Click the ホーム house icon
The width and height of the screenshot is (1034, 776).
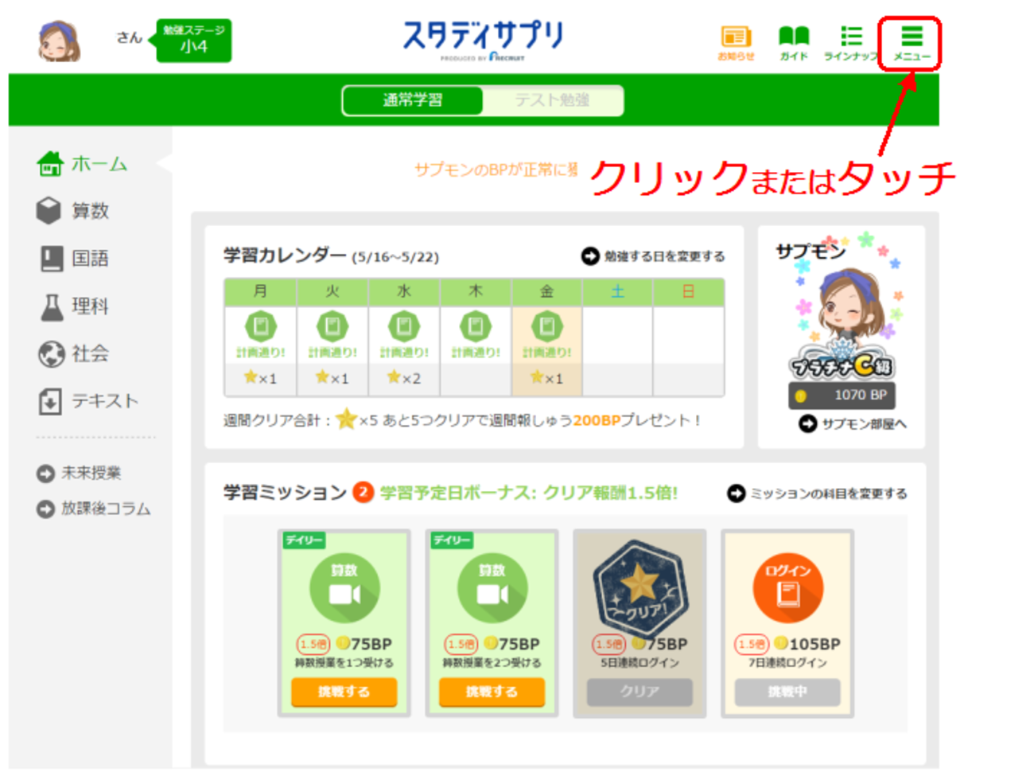[x=50, y=163]
